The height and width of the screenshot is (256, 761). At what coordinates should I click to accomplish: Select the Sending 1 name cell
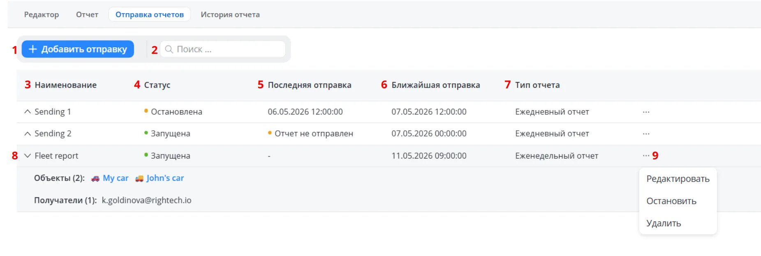click(x=53, y=112)
